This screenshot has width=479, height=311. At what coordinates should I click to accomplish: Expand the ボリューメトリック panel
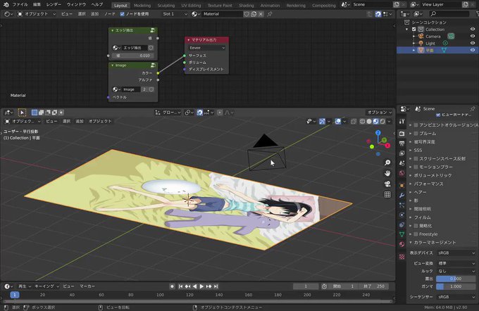click(411, 175)
